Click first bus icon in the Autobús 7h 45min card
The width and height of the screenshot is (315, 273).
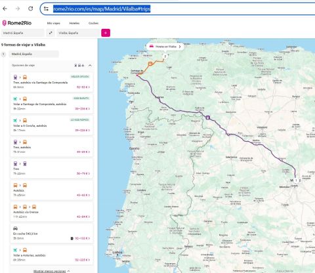pos(15,185)
